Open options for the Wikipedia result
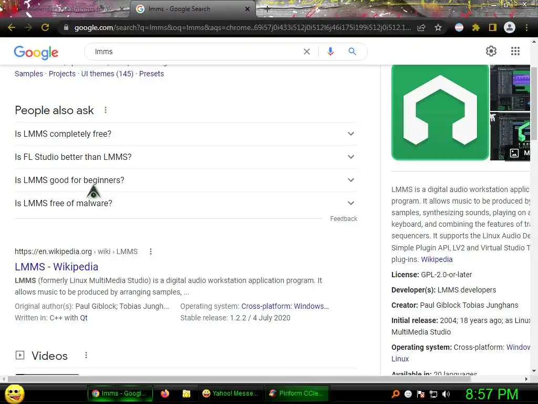This screenshot has width=538, height=404. [151, 251]
